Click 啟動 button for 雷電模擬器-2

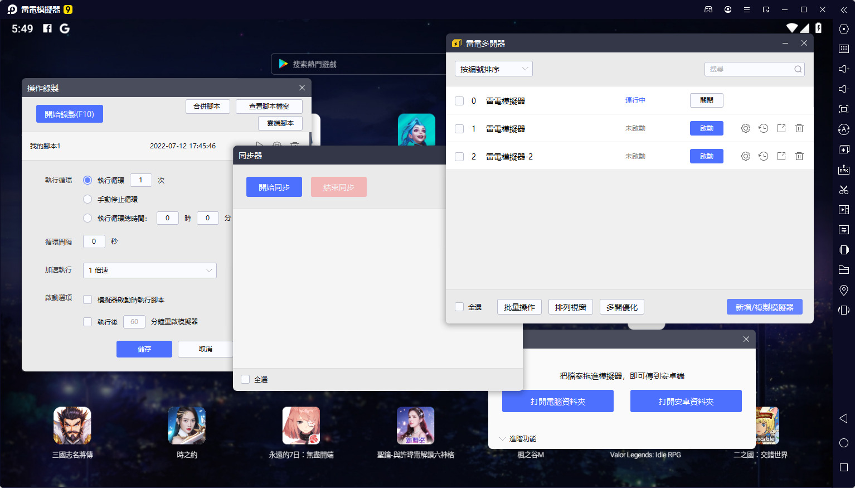tap(707, 156)
